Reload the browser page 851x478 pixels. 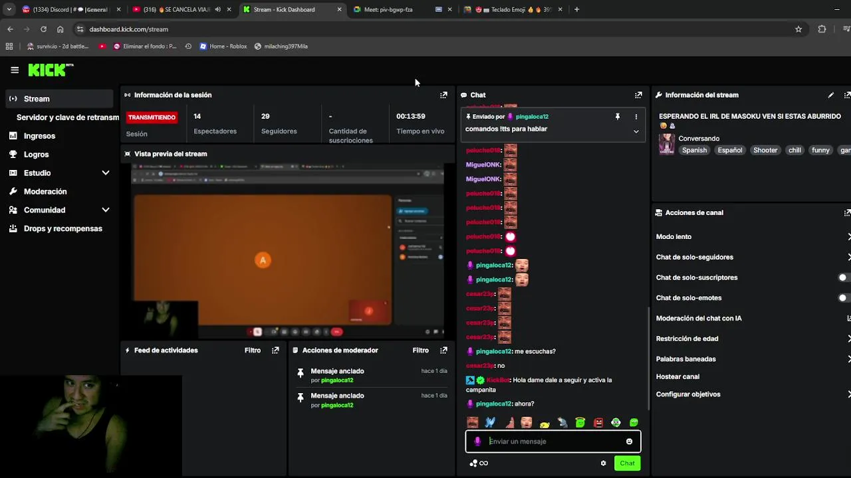pyautogui.click(x=43, y=29)
